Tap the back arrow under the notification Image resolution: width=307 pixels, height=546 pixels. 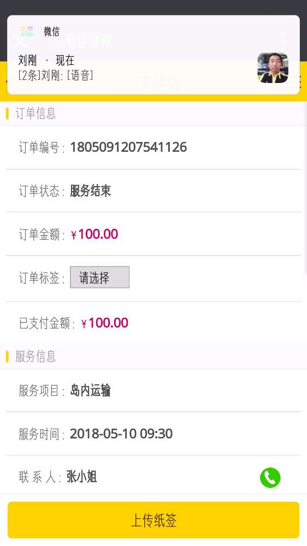click(x=10, y=81)
